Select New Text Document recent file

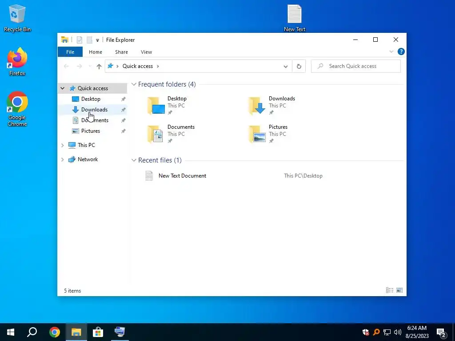click(x=182, y=176)
